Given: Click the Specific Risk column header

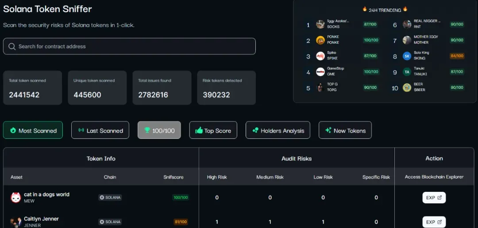Looking at the screenshot, I should [376, 177].
